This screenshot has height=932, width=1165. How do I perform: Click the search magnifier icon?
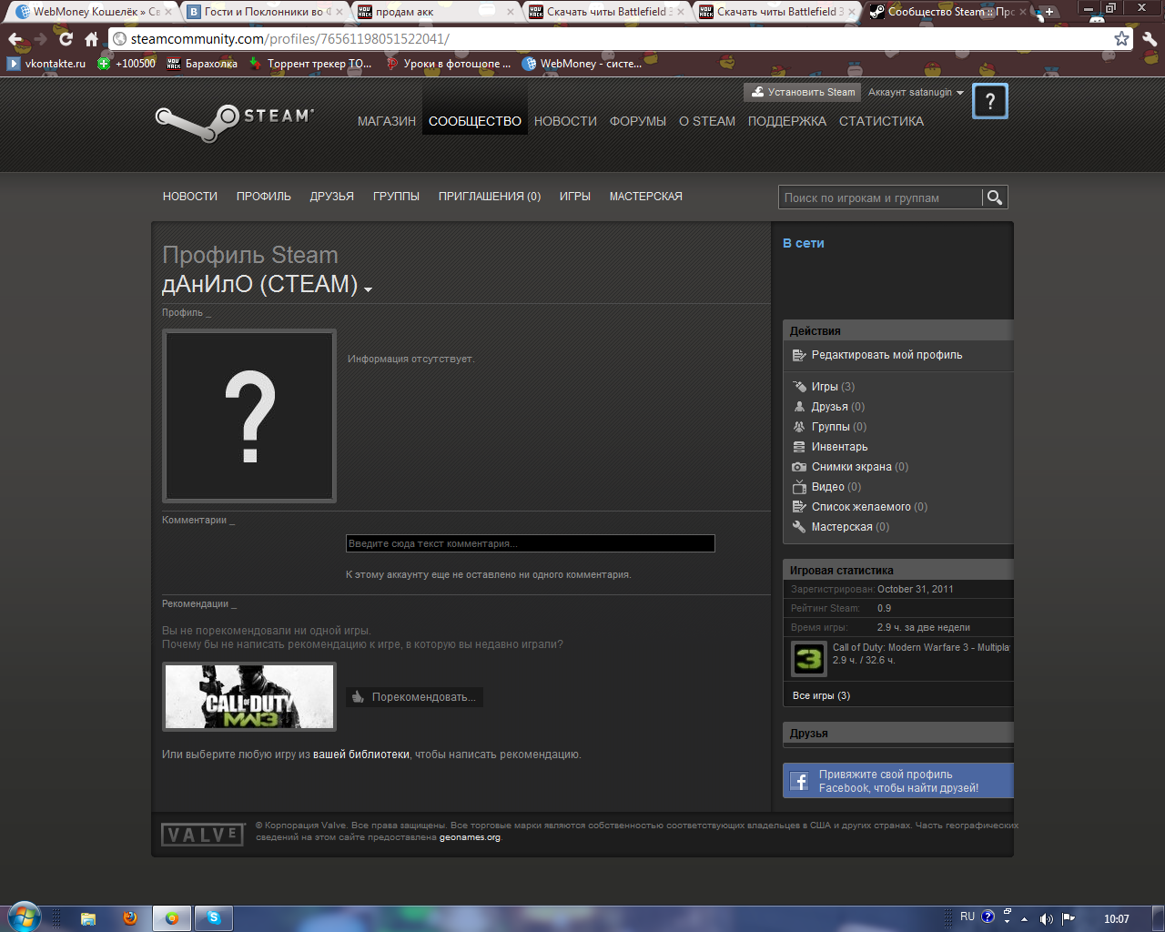(995, 198)
